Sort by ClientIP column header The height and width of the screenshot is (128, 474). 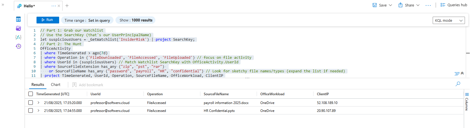[x=323, y=94]
